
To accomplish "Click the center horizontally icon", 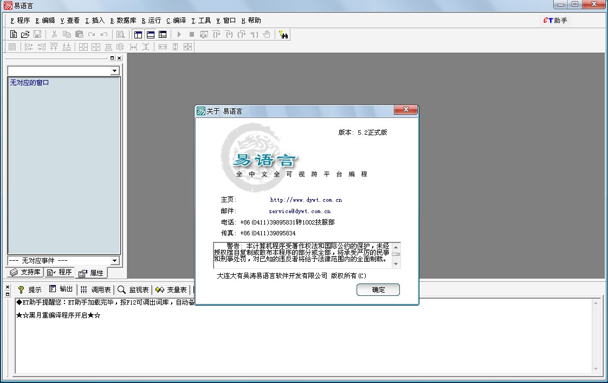I will pos(83,47).
